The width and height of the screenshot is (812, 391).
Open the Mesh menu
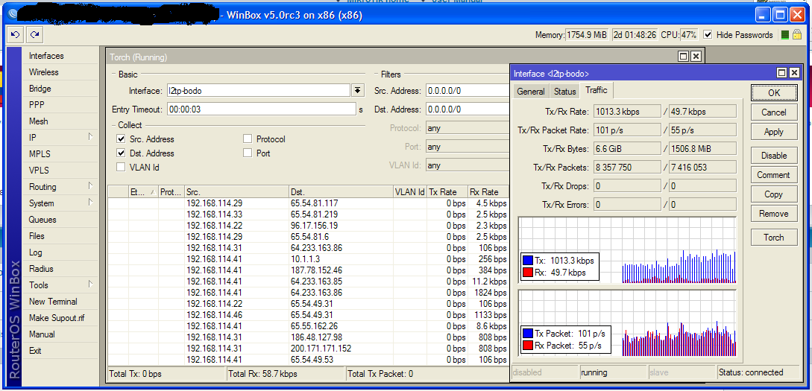[38, 121]
